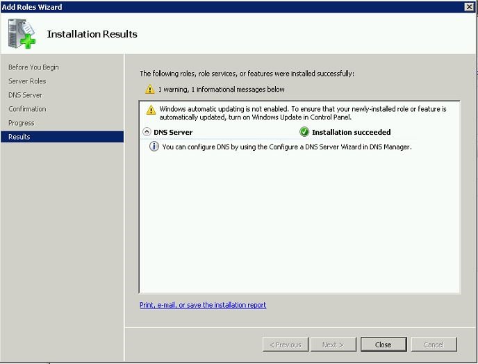Viewport: 478px width, 364px height.
Task: Click warning icon next to Windows automatic updating message
Action: point(151,110)
